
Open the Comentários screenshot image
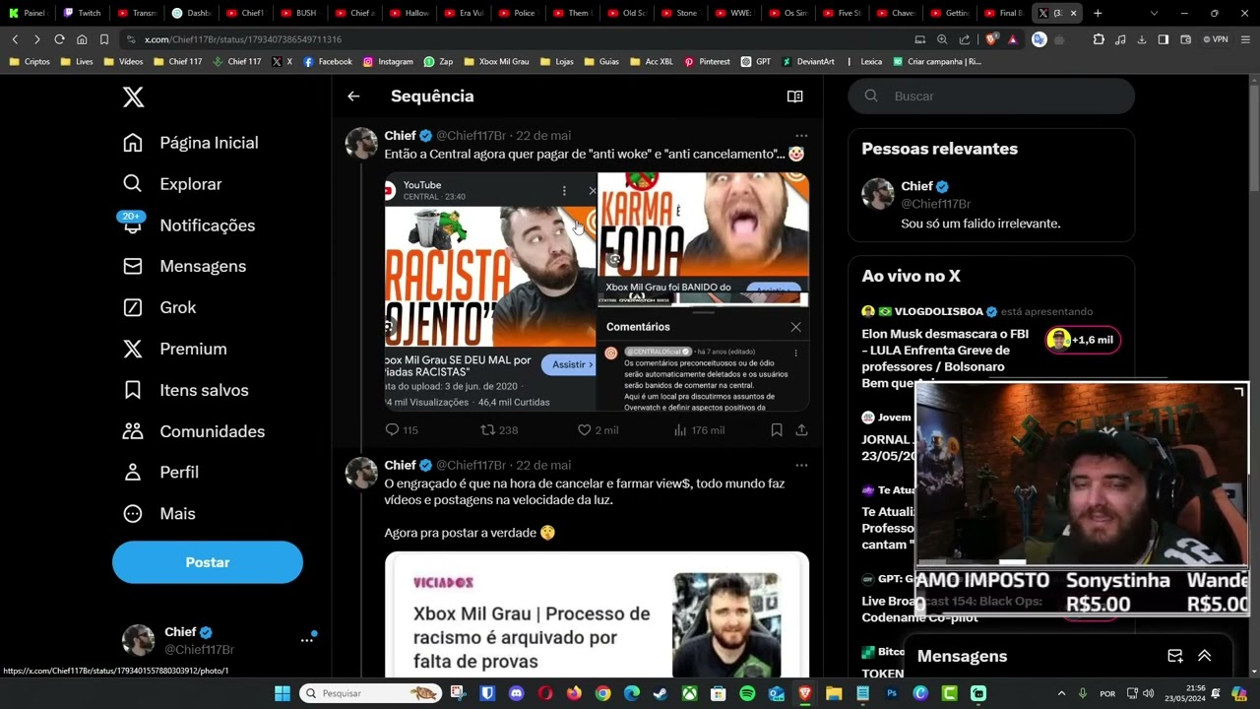coord(704,360)
